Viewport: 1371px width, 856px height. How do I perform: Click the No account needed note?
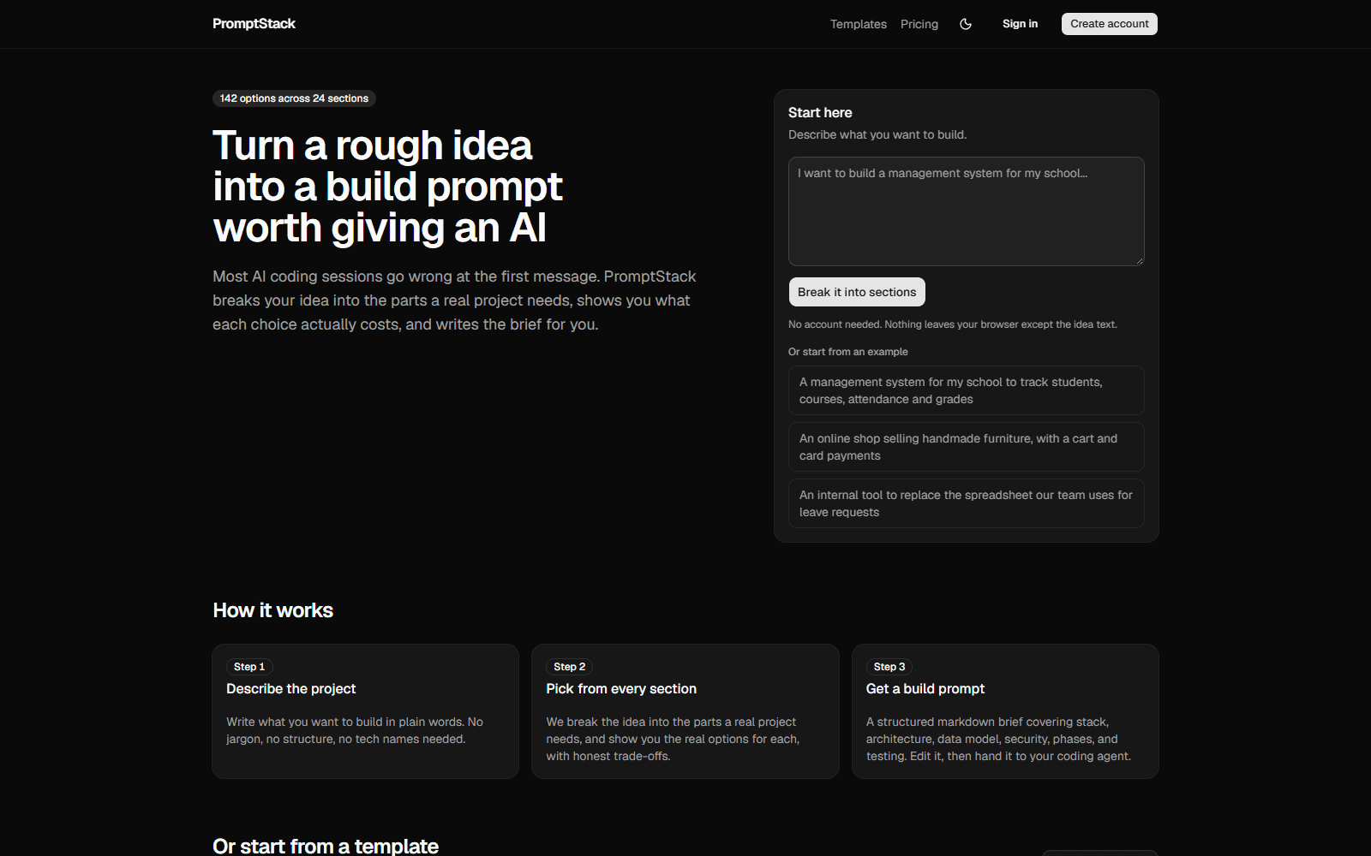coord(953,324)
